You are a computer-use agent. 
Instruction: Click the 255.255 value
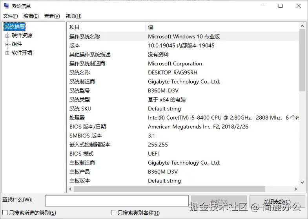click(x=158, y=145)
